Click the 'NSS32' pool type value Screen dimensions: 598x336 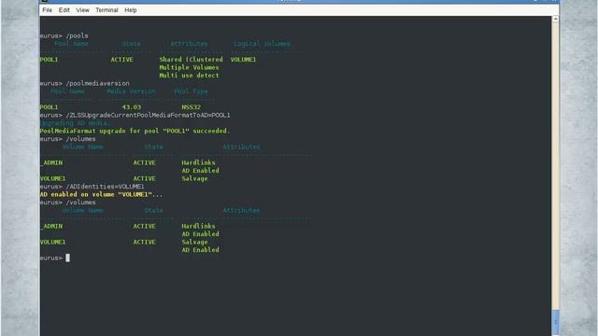coord(191,107)
